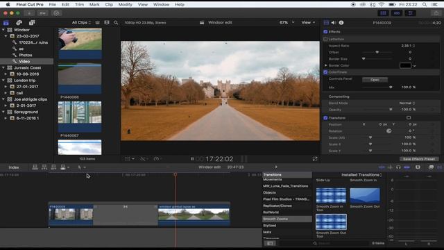
Task: Show the Photos and Audio sidebar icon
Action: pyautogui.click(x=19, y=23)
